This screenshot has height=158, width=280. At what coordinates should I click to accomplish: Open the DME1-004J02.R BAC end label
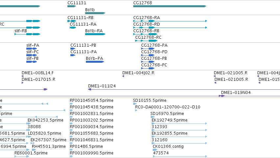point(139,73)
